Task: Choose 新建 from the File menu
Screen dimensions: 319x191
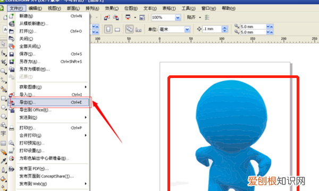Action: (49, 16)
